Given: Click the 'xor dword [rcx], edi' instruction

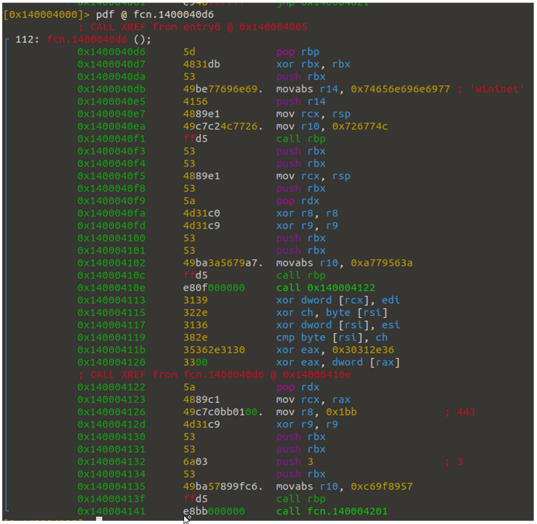Looking at the screenshot, I should click(338, 300).
